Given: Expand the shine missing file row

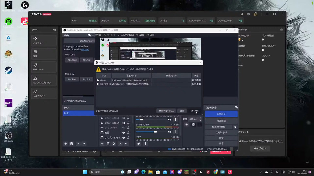Looking at the screenshot, I should pos(98,80).
